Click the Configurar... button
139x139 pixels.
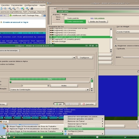[x=85, y=58]
